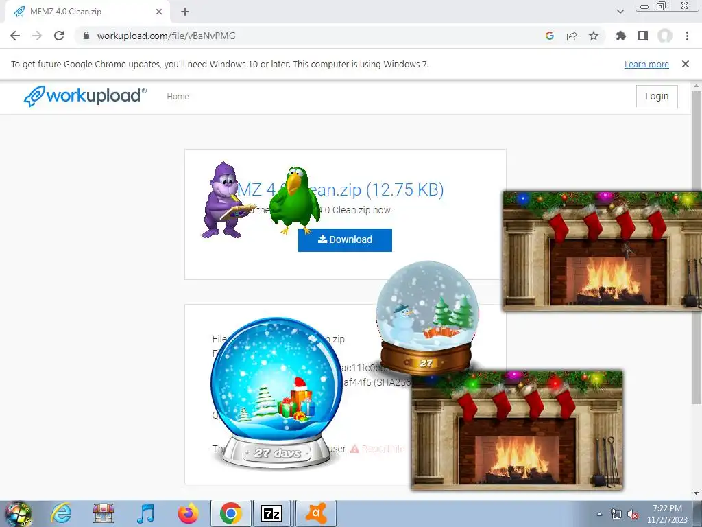Click the Login button
Image resolution: width=702 pixels, height=527 pixels.
point(657,96)
